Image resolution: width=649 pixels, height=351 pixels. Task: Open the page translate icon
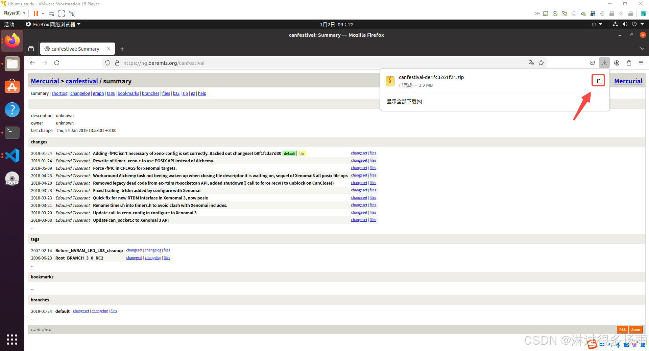532,63
